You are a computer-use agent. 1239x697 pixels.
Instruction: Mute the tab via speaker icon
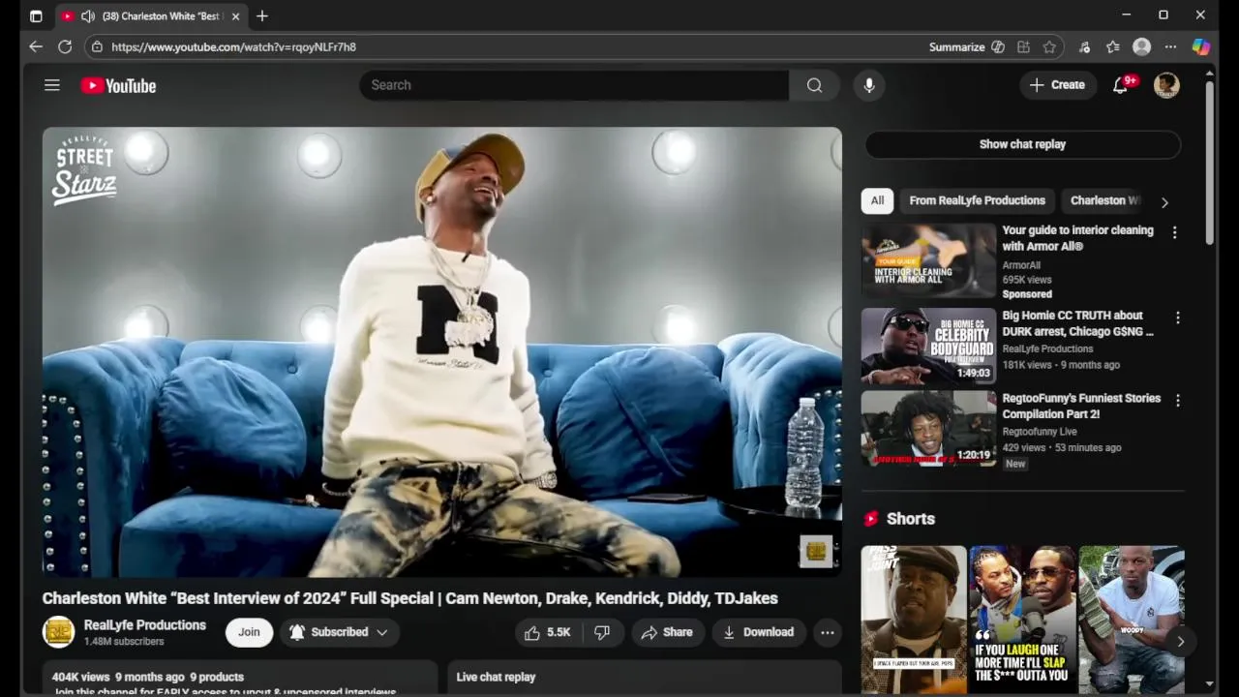tap(87, 16)
